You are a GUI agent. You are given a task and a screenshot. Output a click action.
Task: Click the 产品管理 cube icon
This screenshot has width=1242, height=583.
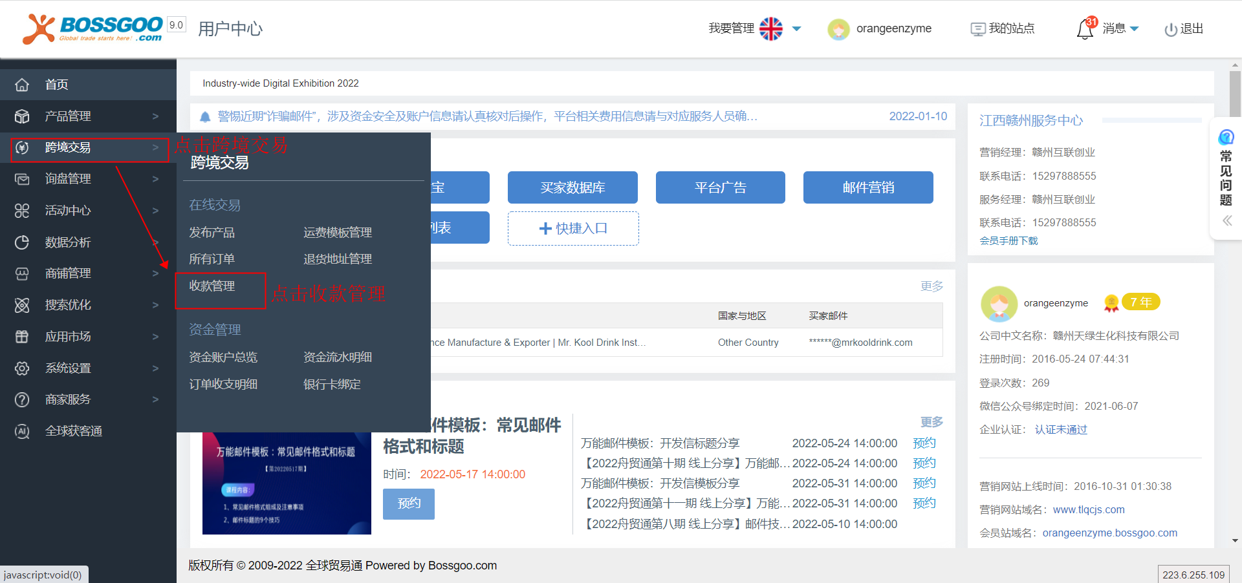[x=22, y=116]
